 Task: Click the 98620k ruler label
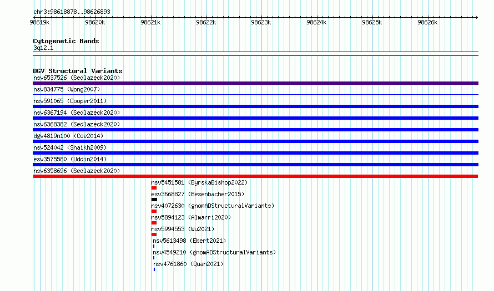95,22
